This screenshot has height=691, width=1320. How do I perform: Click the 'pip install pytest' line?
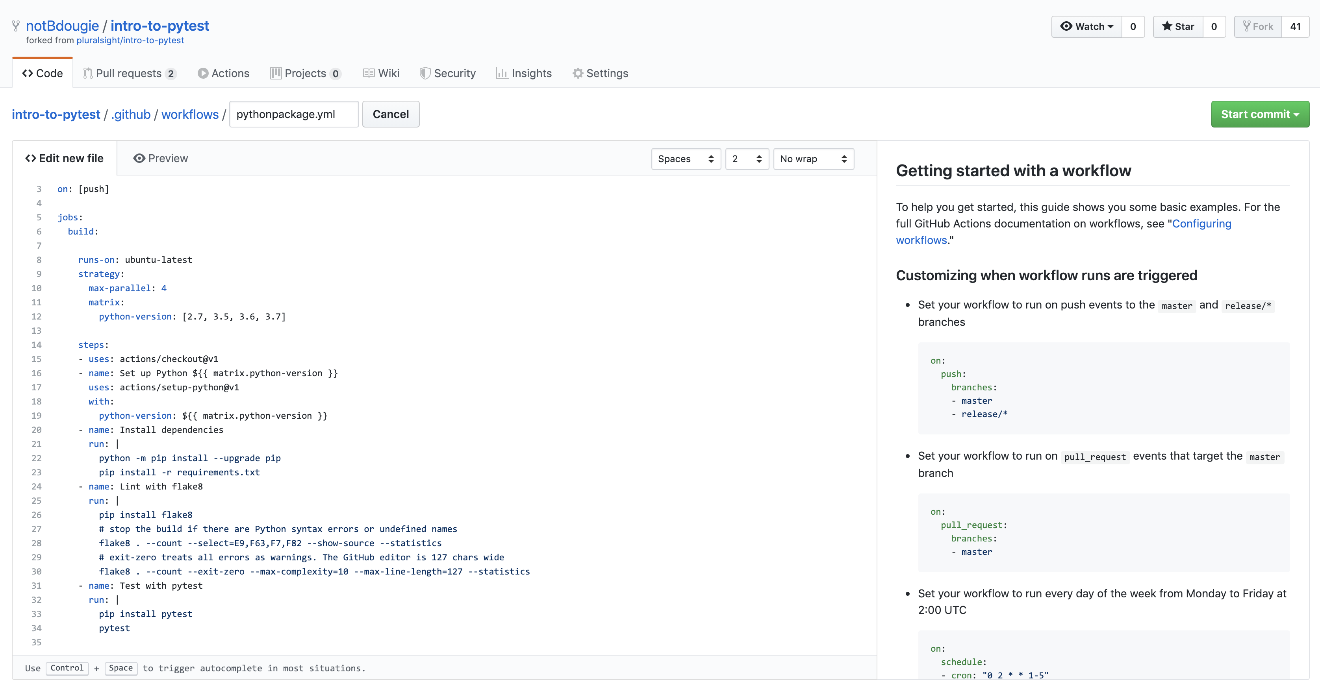pyautogui.click(x=146, y=614)
